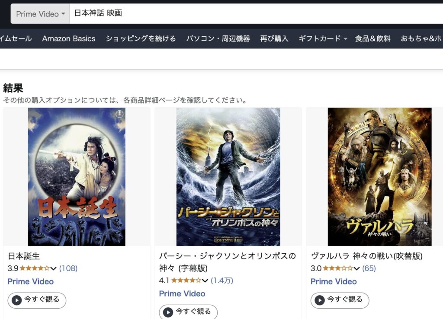Click play icon under ヴァルハラ listing
The image size is (443, 319).
(x=320, y=300)
